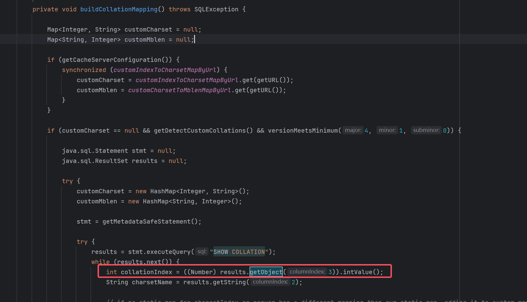Click the charsetName variable declaration
527x302 pixels.
152,282
